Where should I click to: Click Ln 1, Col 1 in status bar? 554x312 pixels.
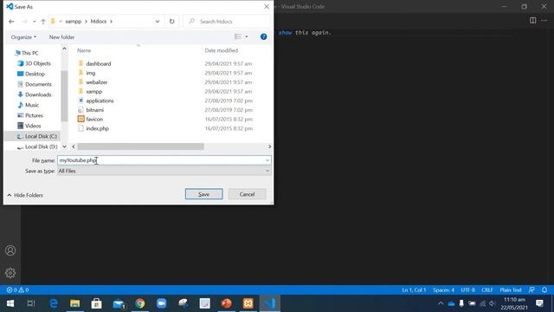(x=414, y=290)
